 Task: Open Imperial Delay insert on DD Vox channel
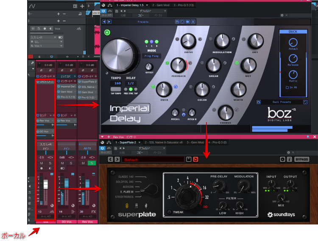coord(68,87)
